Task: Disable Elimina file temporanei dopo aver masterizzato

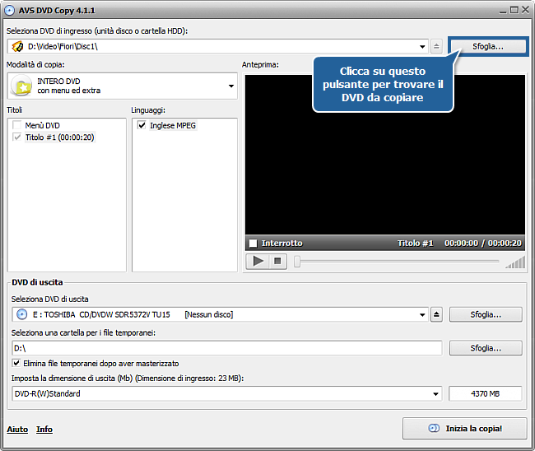Action: [16, 363]
